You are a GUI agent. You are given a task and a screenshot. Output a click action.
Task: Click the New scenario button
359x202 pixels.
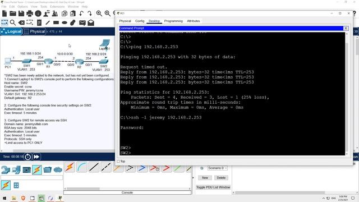tap(205, 178)
